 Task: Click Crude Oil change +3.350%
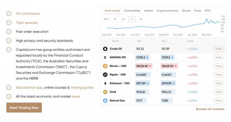pos(192,49)
